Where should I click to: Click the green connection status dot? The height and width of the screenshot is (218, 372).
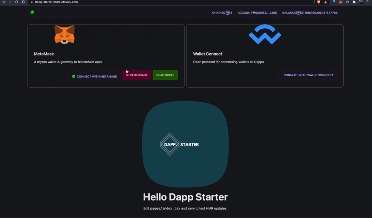tap(32, 12)
